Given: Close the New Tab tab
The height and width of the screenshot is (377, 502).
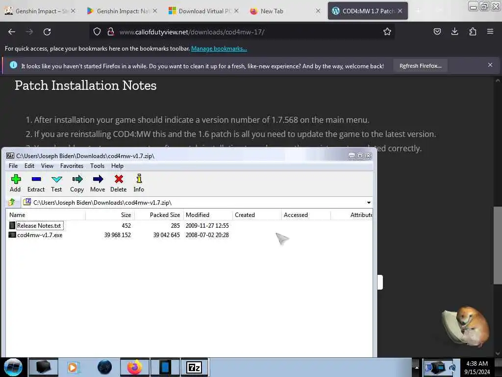Looking at the screenshot, I should pos(318,11).
